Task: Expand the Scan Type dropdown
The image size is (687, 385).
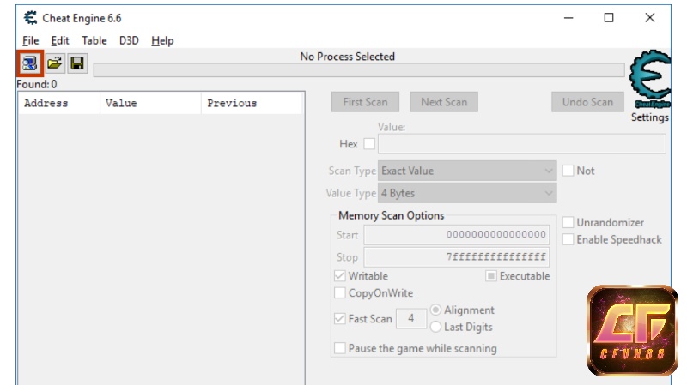Action: [x=467, y=171]
